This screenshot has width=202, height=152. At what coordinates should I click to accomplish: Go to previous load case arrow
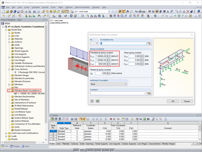[x=113, y=11]
